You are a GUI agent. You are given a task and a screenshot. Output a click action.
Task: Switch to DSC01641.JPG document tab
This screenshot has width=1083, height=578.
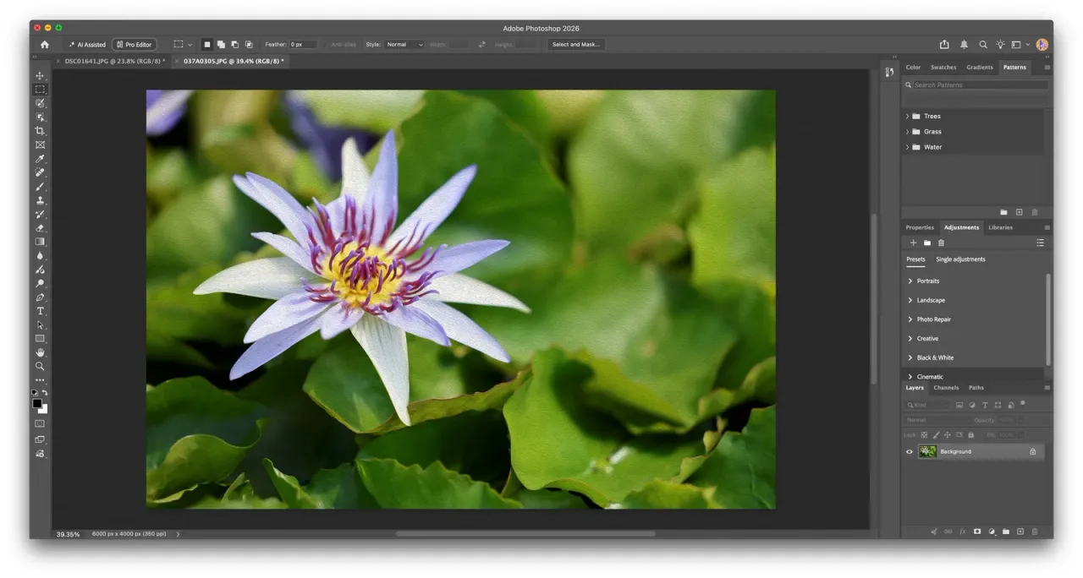pyautogui.click(x=114, y=61)
